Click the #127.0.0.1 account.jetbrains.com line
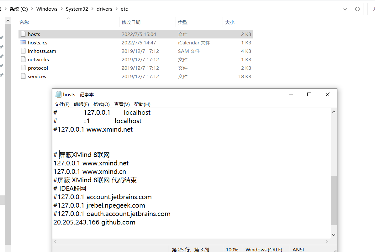 coord(102,197)
